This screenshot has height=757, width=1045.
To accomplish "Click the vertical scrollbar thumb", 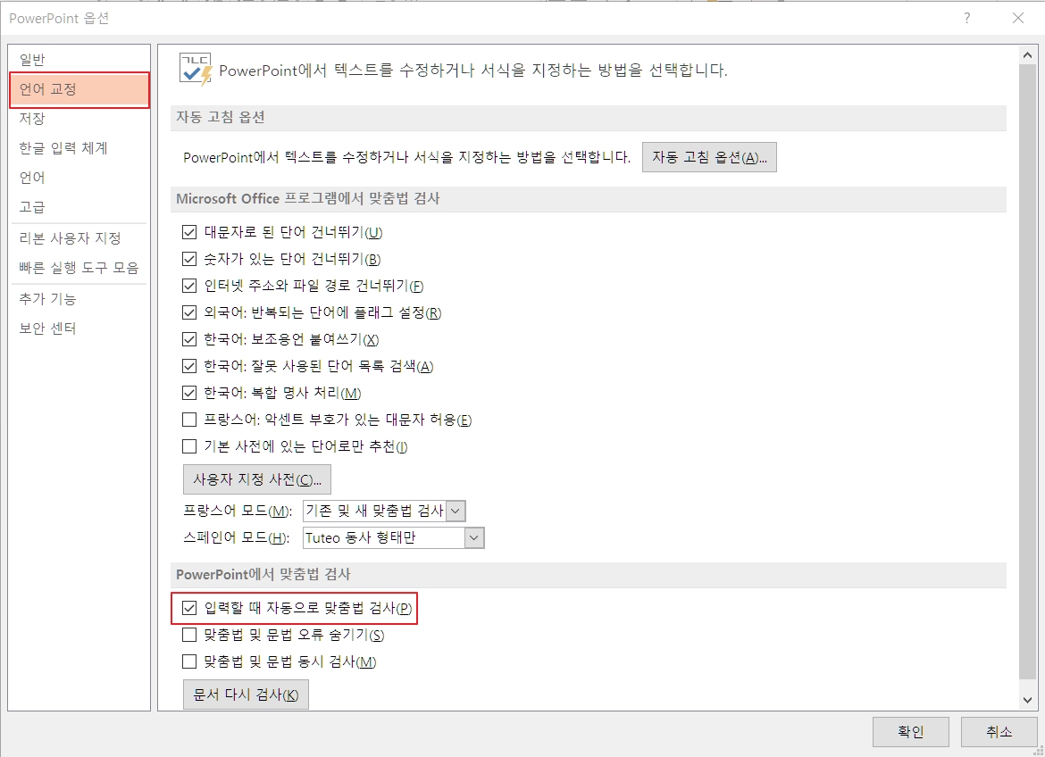I will pos(1027,371).
